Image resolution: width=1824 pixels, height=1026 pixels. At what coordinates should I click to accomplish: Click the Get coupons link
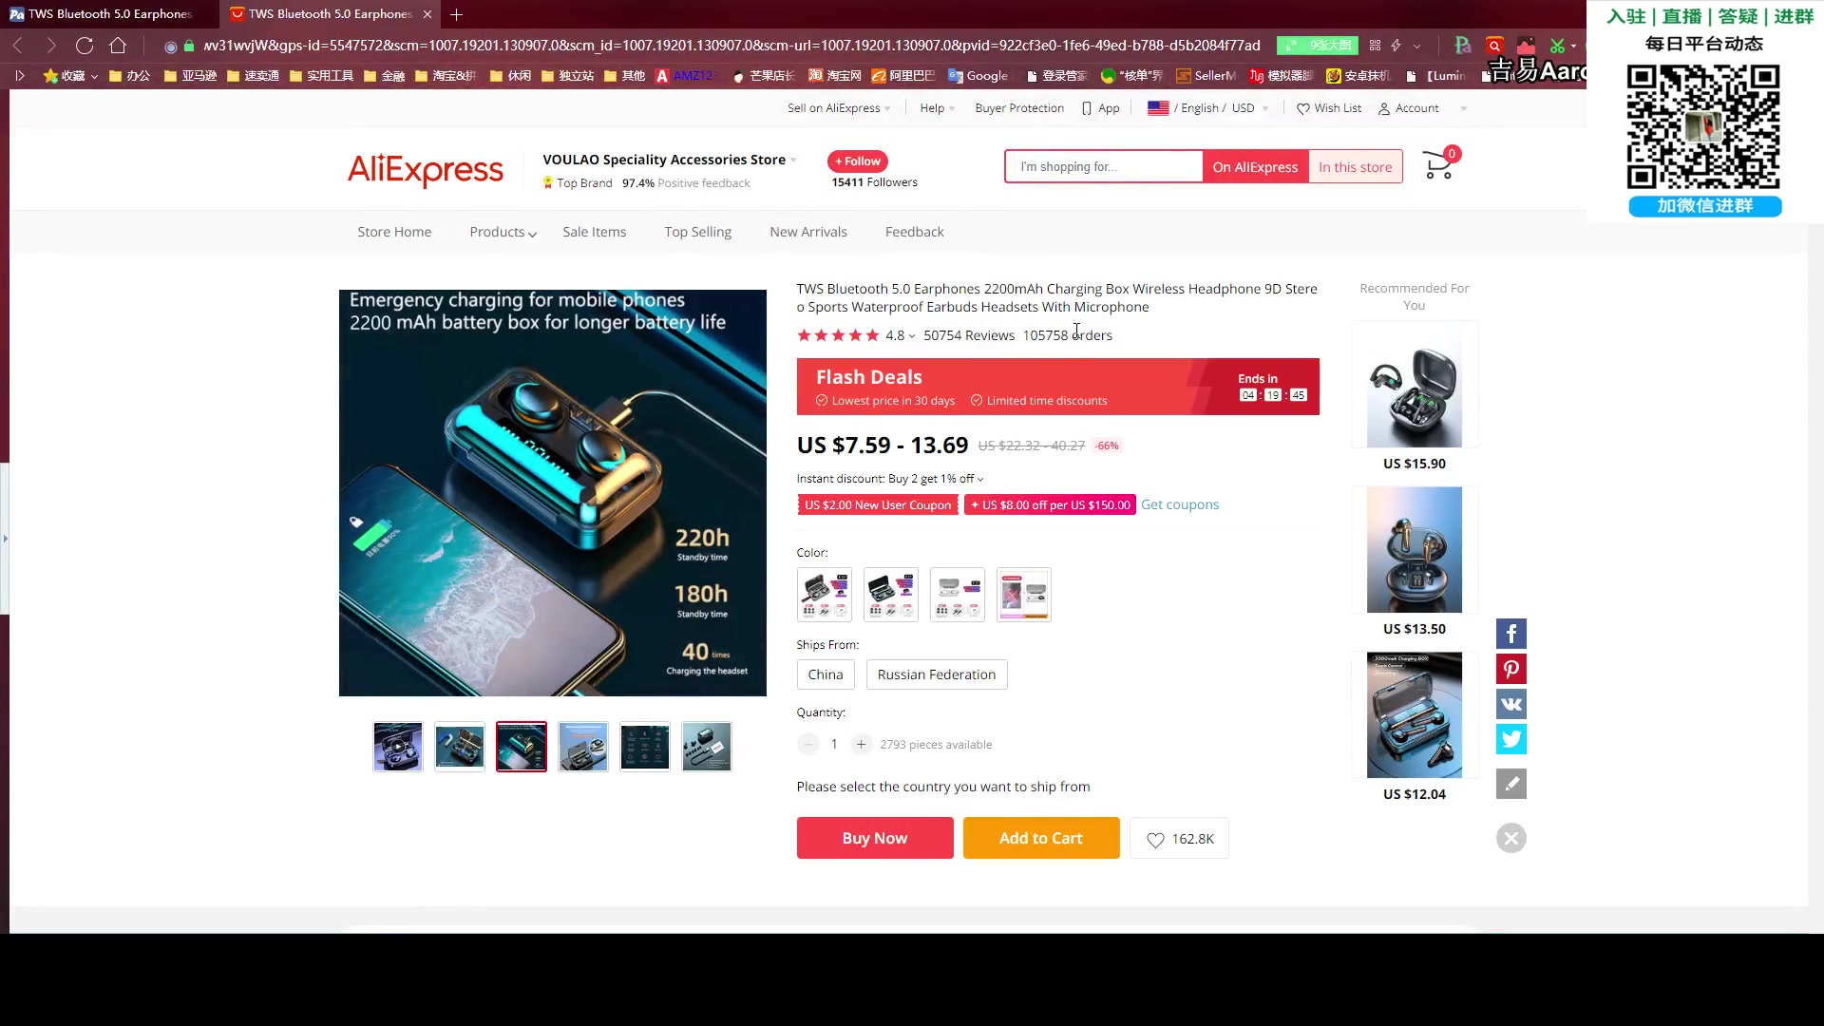[x=1179, y=504]
